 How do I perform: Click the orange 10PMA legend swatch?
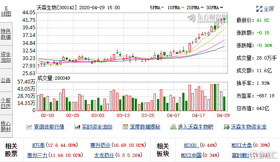pos(183,8)
